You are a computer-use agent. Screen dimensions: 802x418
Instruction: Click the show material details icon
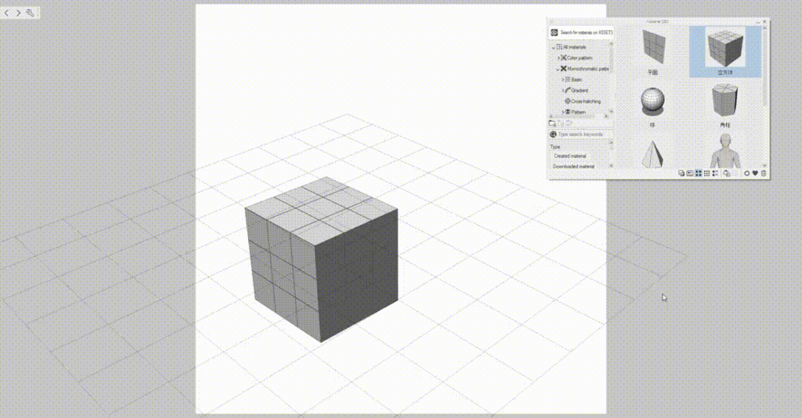click(x=689, y=174)
